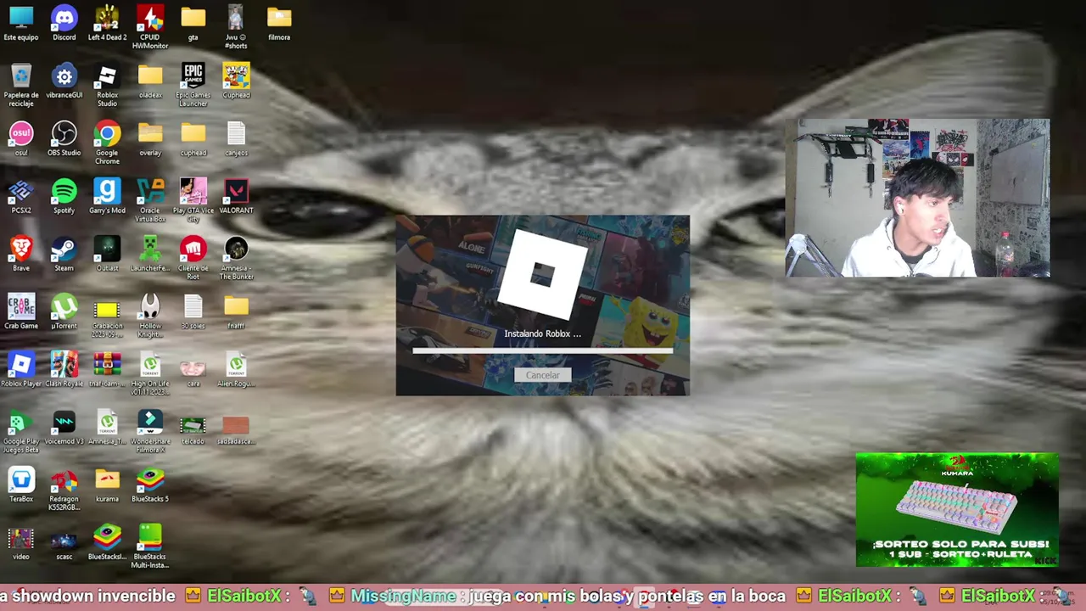This screenshot has width=1086, height=611.
Task: Click the Roblox logo in installer
Action: tap(542, 273)
